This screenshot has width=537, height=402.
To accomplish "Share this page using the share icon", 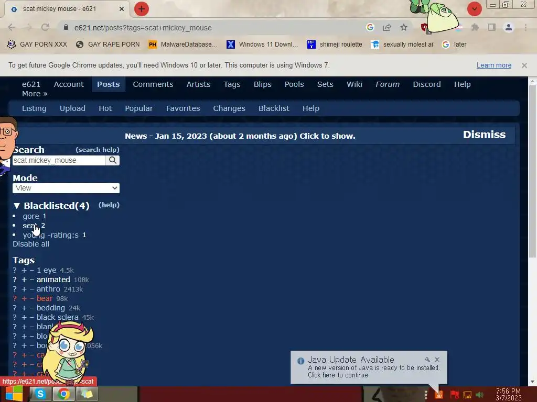I will pyautogui.click(x=387, y=28).
